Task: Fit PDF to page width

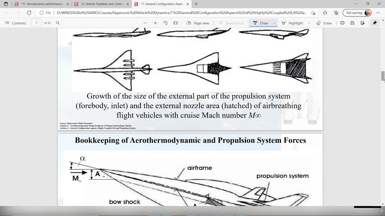Action: tap(176, 23)
